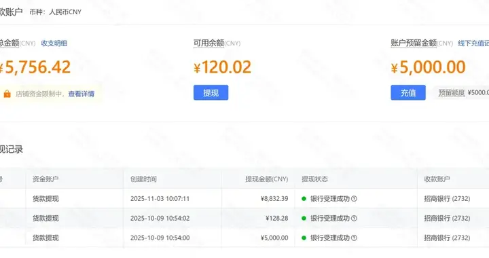This screenshot has width=489, height=258.
Task: Click 招商银行 (2732) in the 10:54:00 row
Action: click(447, 238)
